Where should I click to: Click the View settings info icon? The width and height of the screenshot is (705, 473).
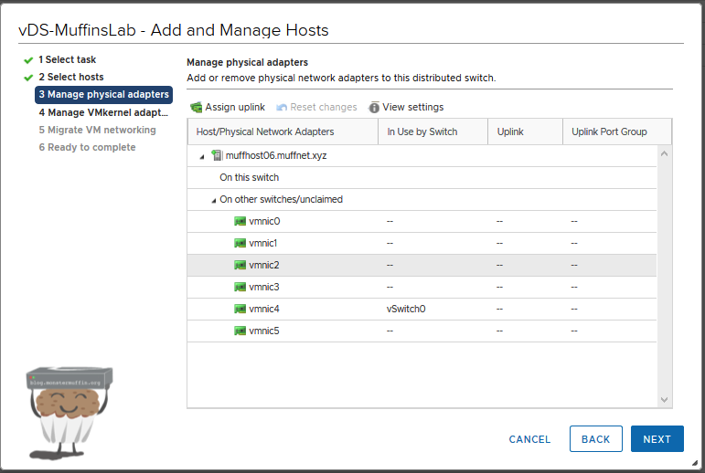(374, 108)
